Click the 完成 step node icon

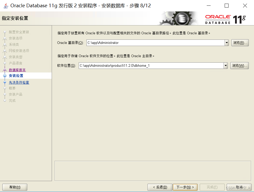6,101
